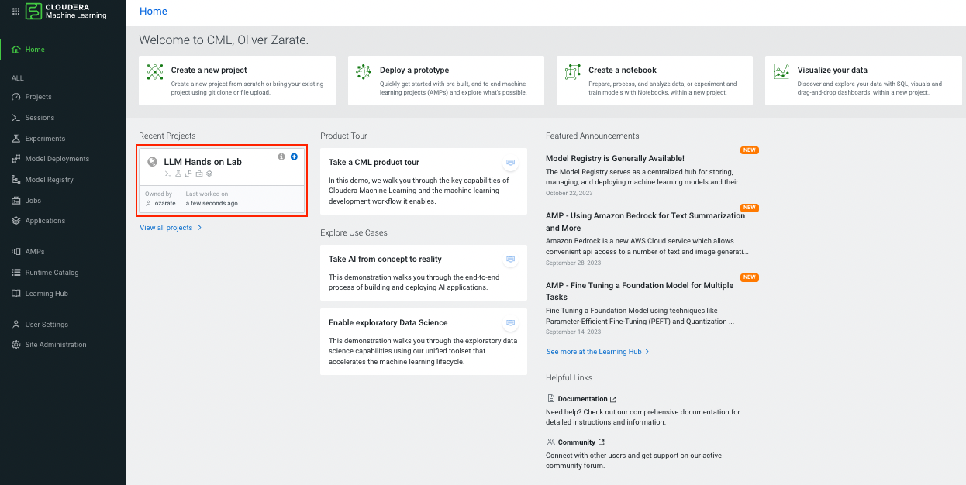This screenshot has height=485, width=966.
Task: Click the Visualize your data title
Action: 833,70
